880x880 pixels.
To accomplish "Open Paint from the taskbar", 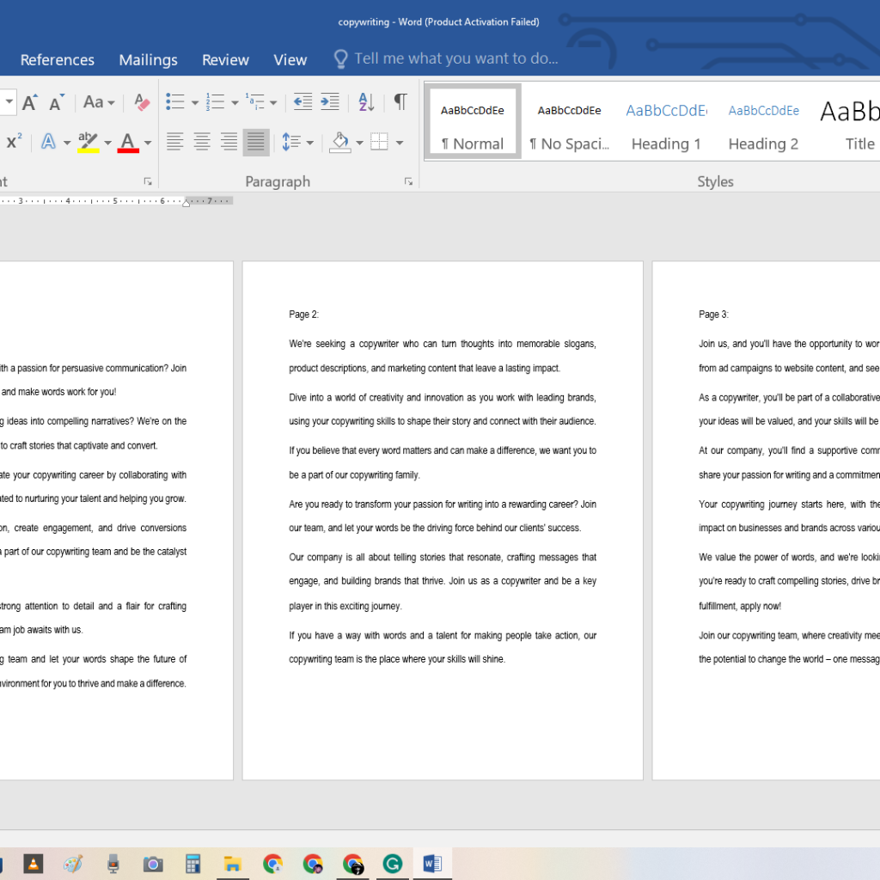I will click(x=73, y=864).
